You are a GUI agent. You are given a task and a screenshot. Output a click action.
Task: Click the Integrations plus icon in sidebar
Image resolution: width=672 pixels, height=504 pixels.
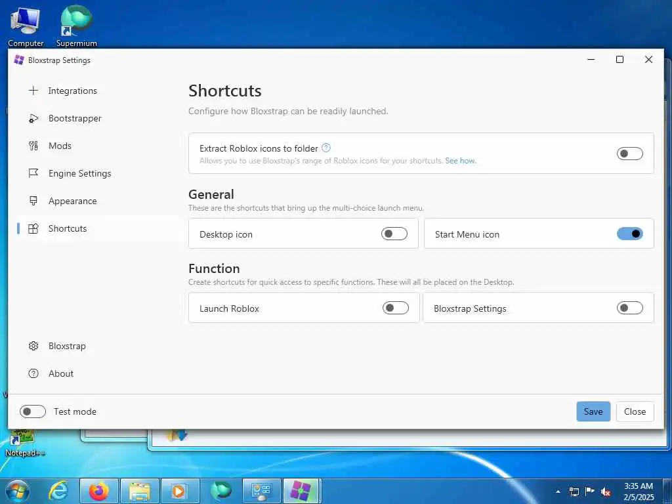tap(33, 91)
